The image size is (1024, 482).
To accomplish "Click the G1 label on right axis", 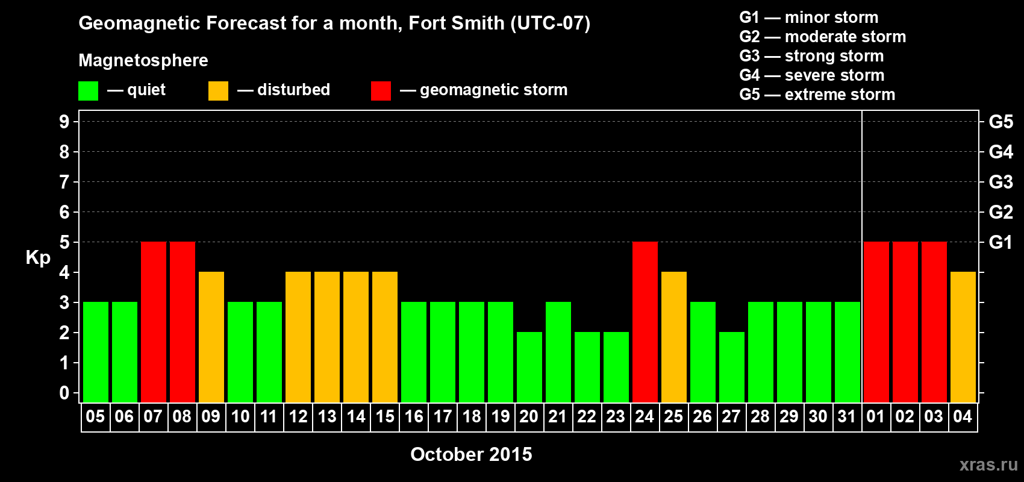I will [x=1001, y=242].
